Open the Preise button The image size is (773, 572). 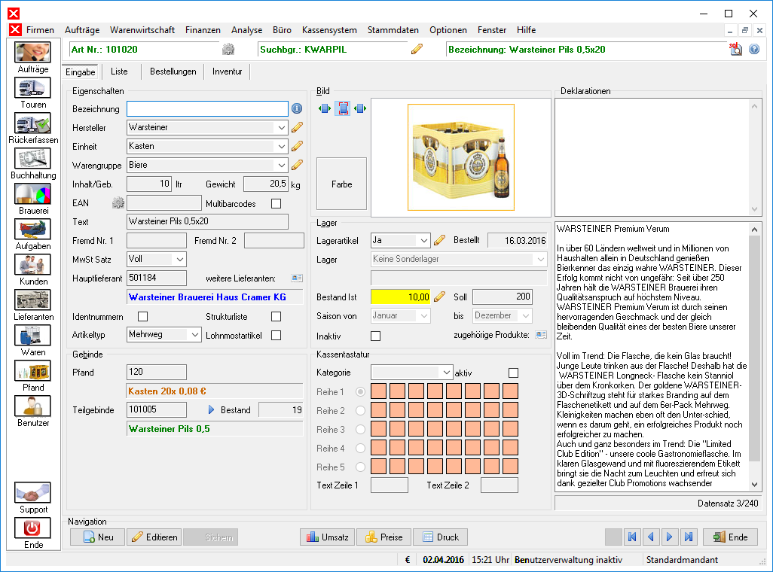[x=384, y=537]
